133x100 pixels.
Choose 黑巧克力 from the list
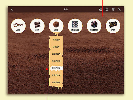tap(56, 40)
